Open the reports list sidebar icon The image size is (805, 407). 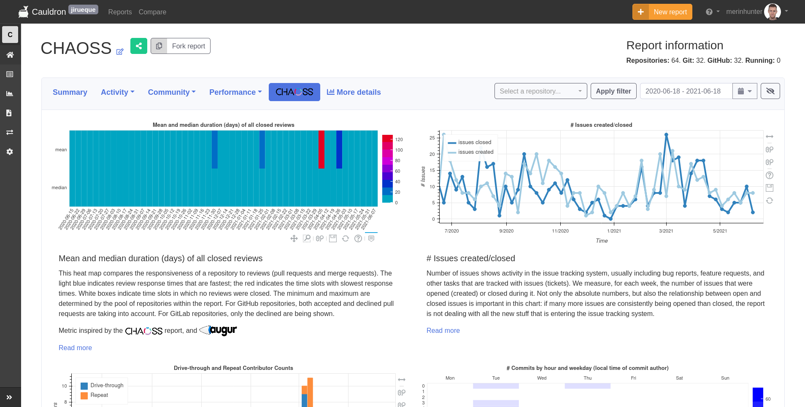(10, 74)
